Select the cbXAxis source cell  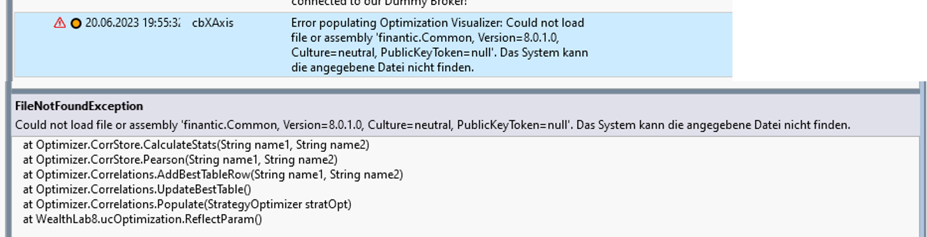(212, 23)
